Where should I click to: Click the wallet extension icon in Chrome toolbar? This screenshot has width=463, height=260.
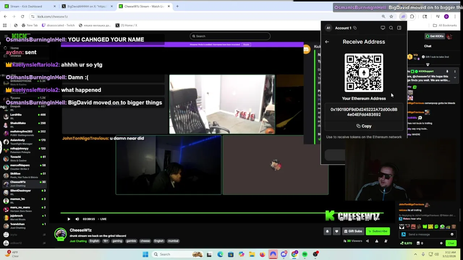(403, 16)
